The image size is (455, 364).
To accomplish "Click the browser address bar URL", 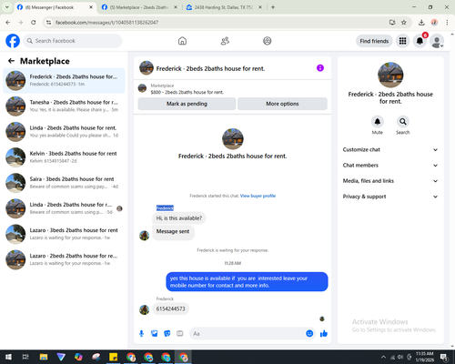I will coord(107,23).
